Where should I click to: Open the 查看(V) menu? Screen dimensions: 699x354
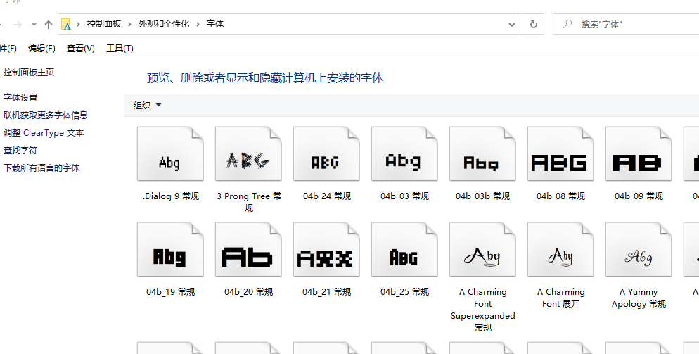tap(81, 49)
